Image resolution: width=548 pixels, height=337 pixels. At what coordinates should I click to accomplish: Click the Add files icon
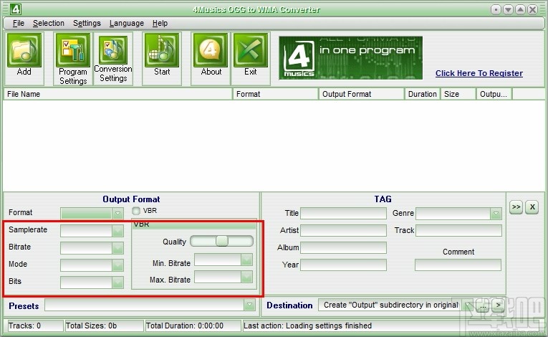(24, 50)
